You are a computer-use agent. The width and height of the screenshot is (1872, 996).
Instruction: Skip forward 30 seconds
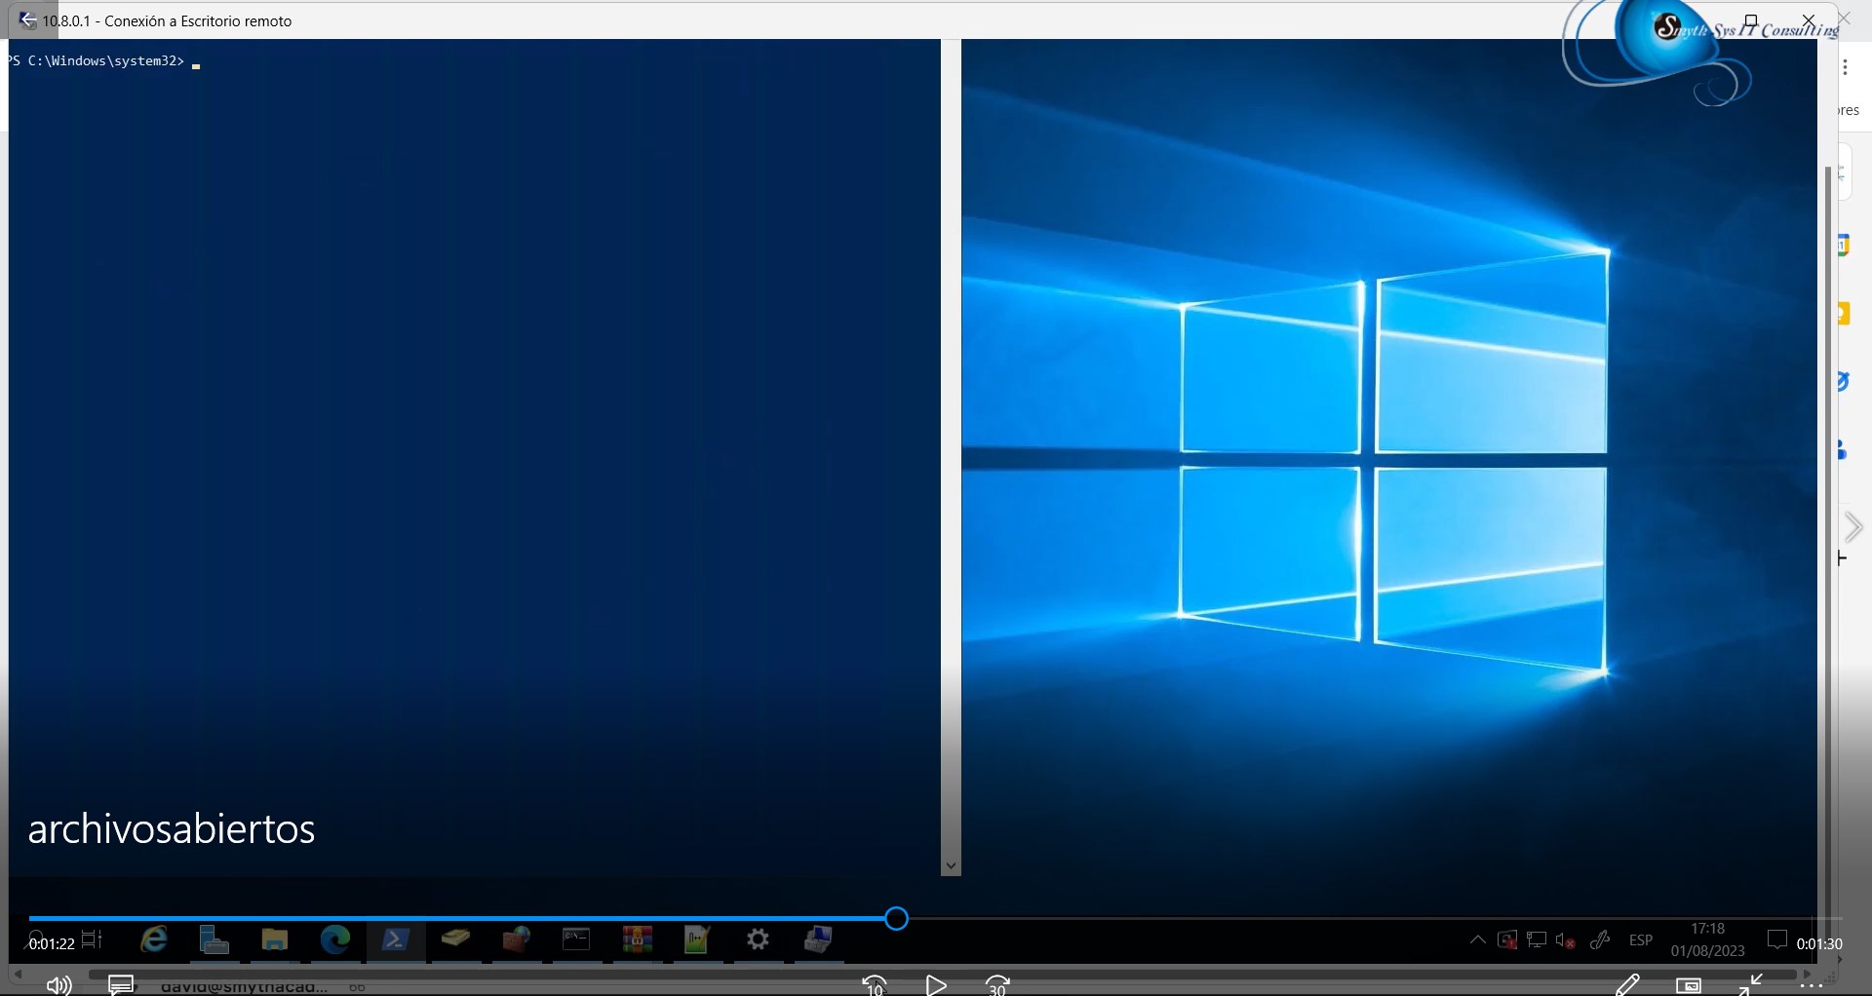coord(998,985)
